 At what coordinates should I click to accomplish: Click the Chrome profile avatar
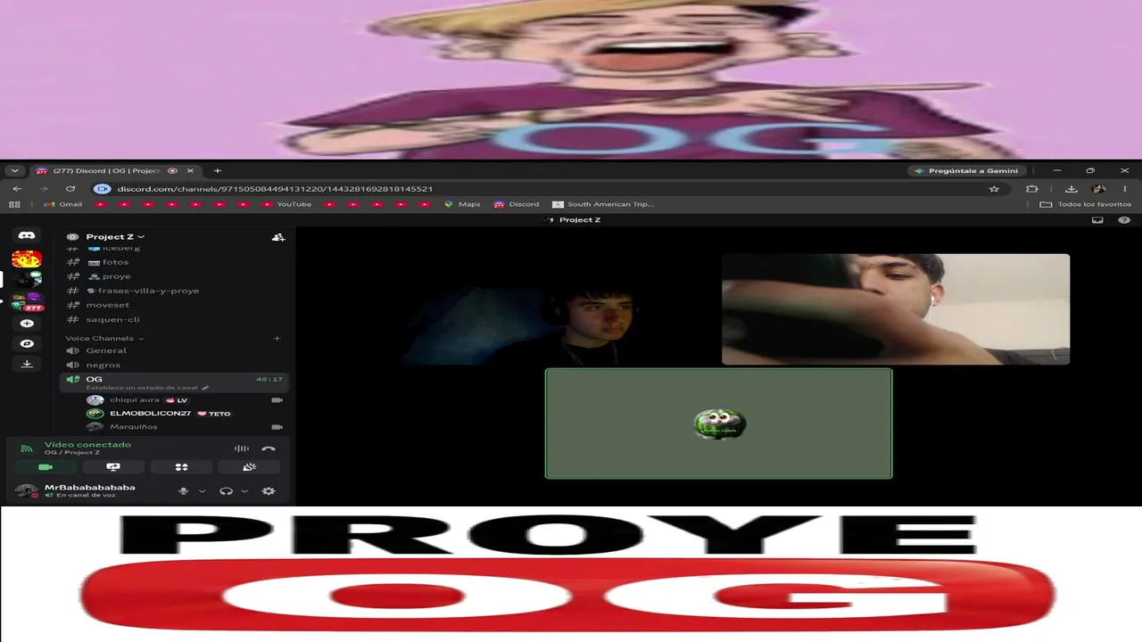(x=1098, y=189)
